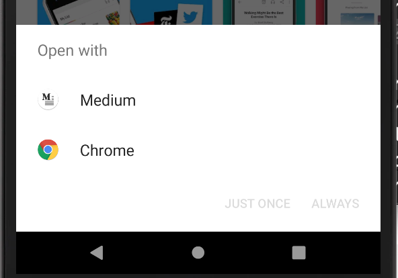Tap the colorful candy image on My List

[112, 17]
